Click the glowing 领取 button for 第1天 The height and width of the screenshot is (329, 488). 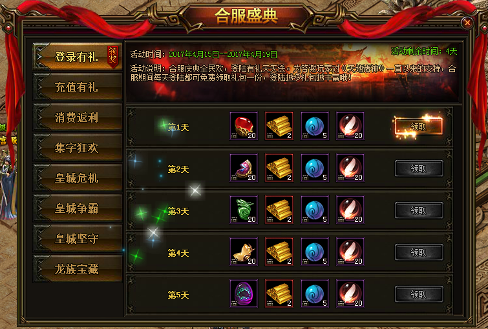[419, 126]
